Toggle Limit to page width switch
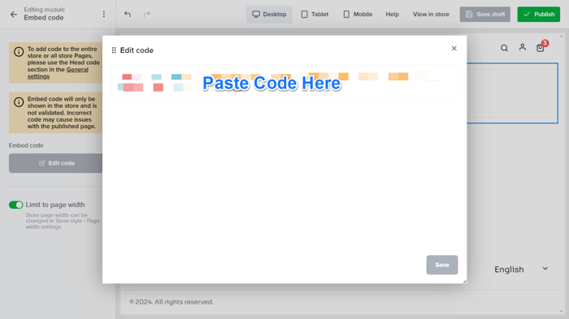This screenshot has height=319, width=569. point(16,205)
